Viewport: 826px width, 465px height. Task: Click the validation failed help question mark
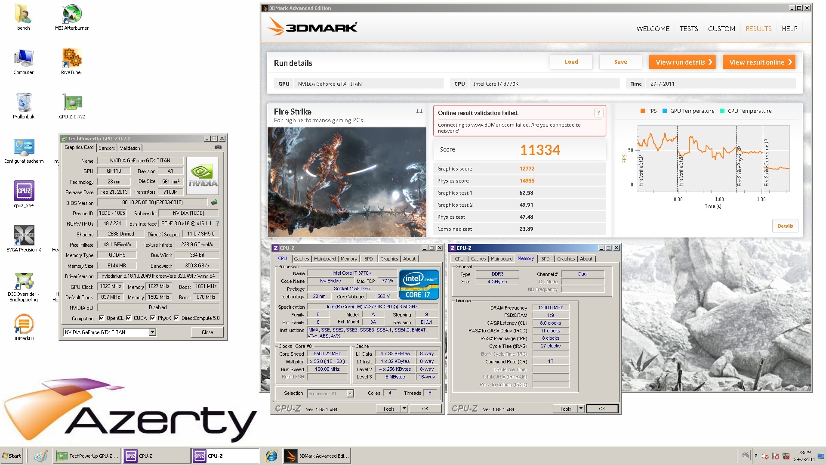[598, 113]
